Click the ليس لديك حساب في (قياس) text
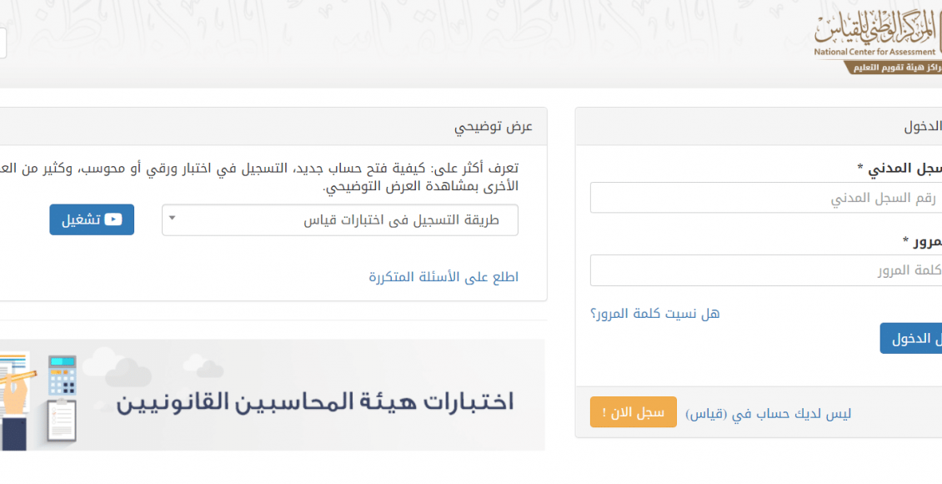 point(769,414)
